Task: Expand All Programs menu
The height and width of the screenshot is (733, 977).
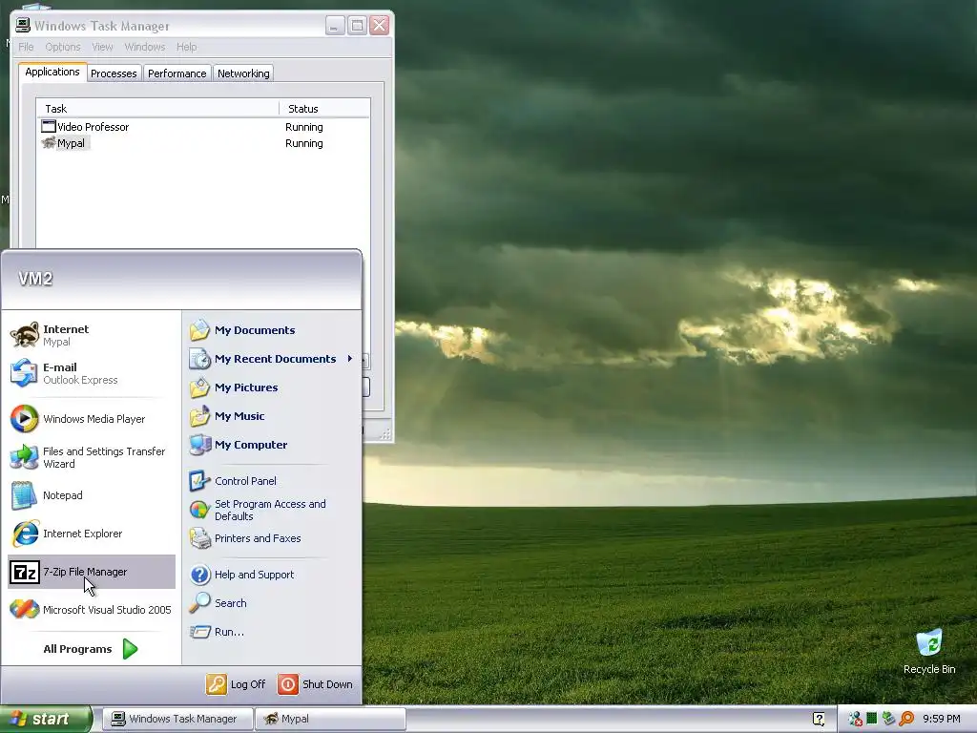Action: (91, 649)
